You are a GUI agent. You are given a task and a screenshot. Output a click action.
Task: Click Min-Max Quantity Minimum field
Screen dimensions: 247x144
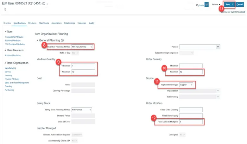point(83,66)
